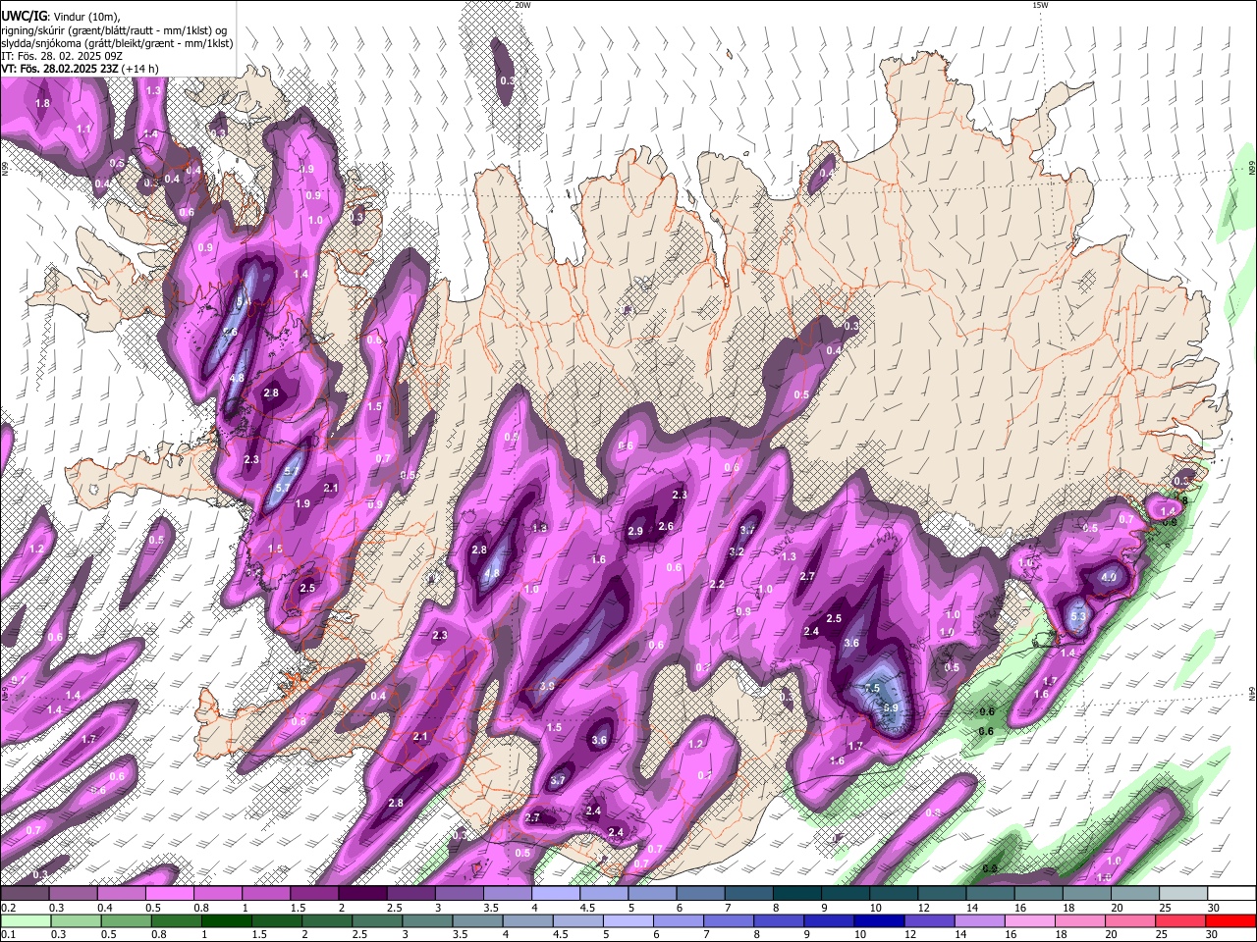This screenshot has width=1257, height=942.
Task: Select bright pink swatch between 0.5 and 0.8
Action: (x=170, y=894)
